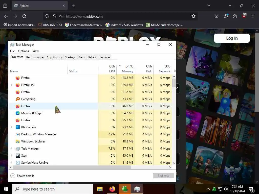Open Index of /ISOs/Windows bookmark
Screen dimensions: 259x194
[124, 25]
